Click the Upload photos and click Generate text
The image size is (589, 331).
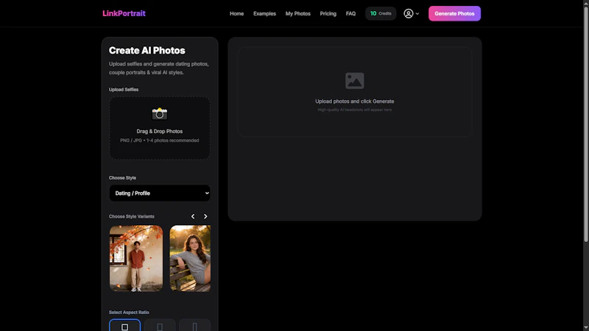point(355,102)
